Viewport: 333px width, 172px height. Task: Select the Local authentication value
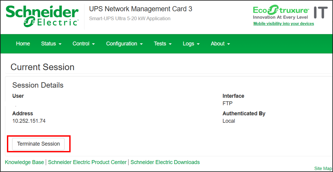229,121
